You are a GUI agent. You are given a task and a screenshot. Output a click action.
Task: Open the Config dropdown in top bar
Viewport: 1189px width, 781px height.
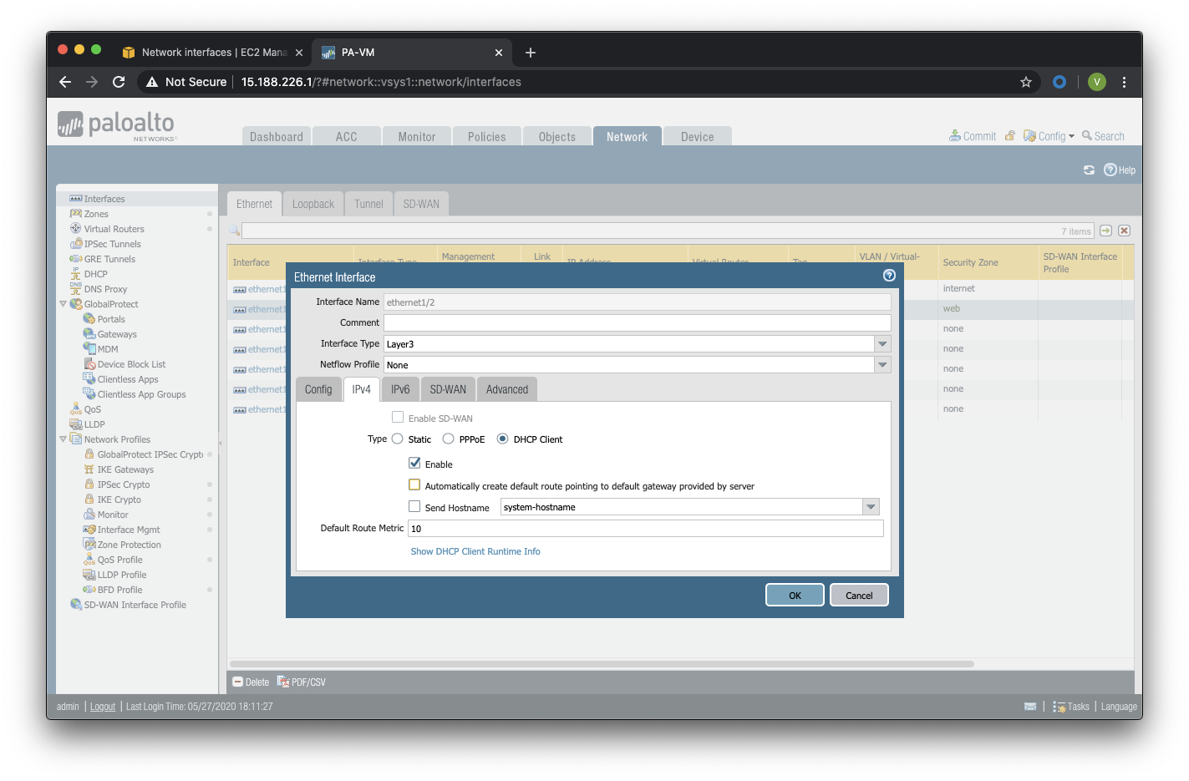(x=1049, y=136)
